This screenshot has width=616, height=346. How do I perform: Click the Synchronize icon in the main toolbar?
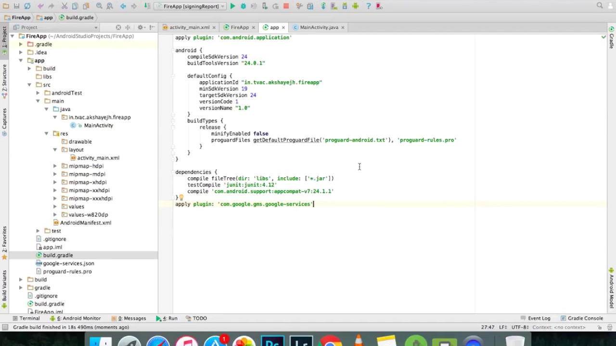(27, 6)
